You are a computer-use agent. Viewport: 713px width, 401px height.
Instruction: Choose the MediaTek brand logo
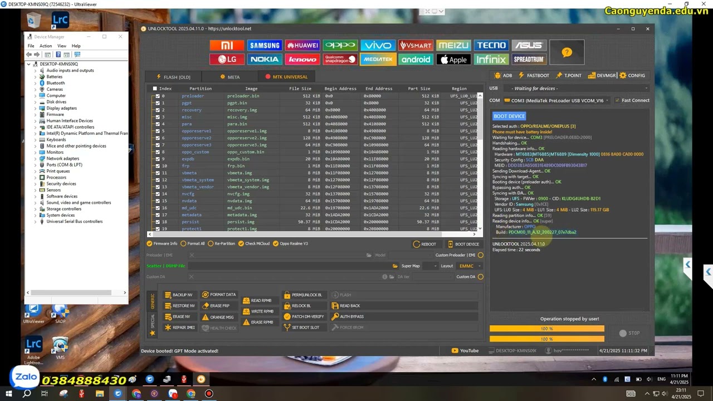click(378, 59)
